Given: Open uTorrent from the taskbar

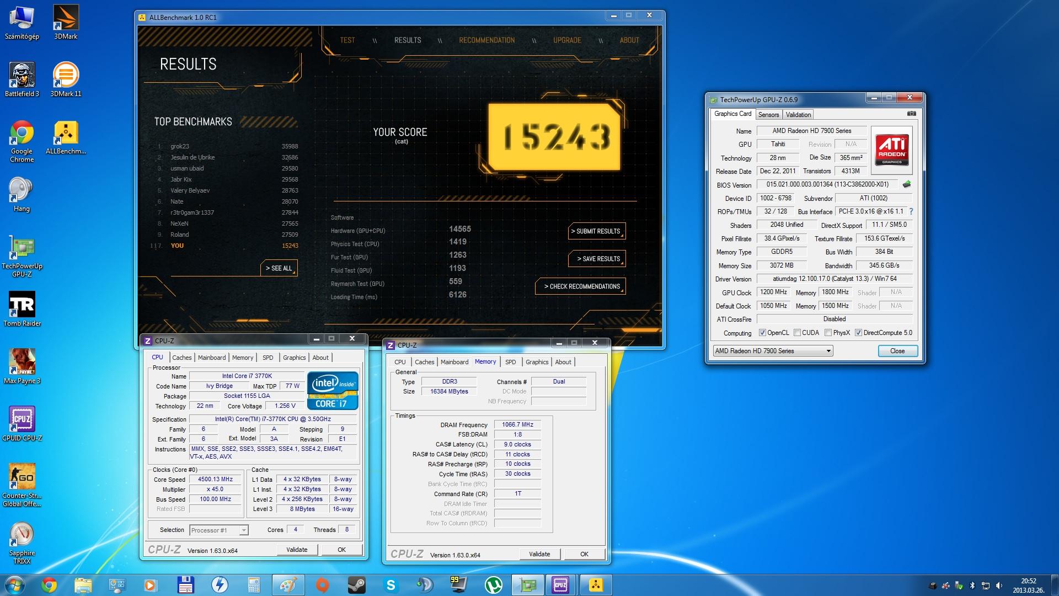Looking at the screenshot, I should (493, 585).
